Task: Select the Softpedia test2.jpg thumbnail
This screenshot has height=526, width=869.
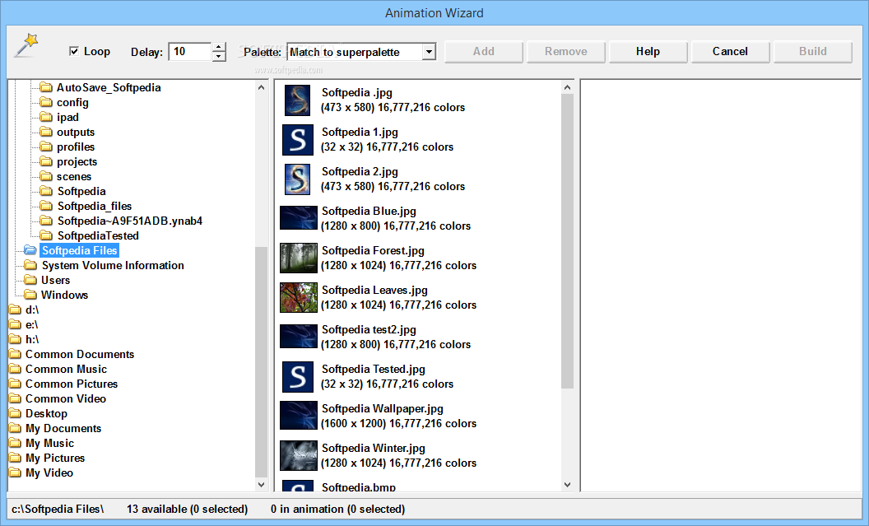Action: 299,337
